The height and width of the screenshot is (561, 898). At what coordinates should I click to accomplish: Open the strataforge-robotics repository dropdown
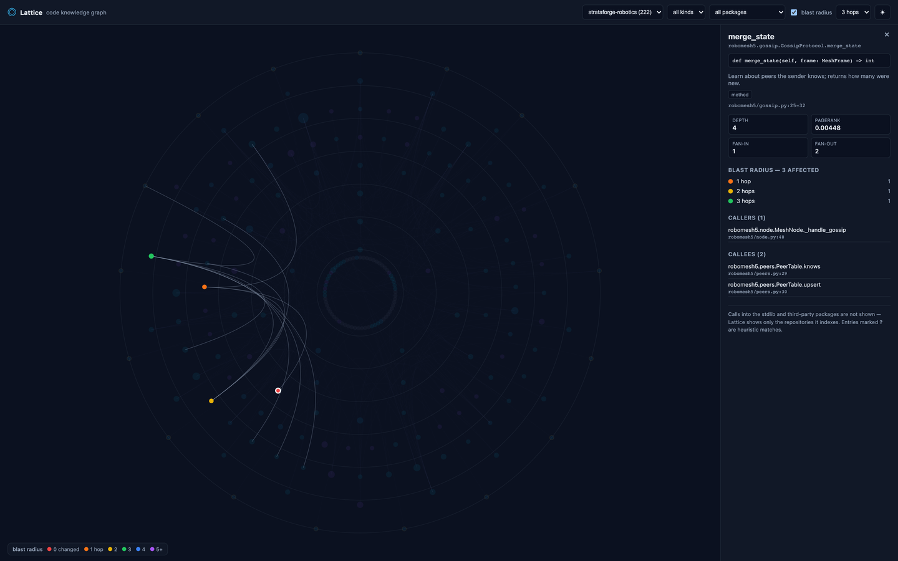[x=623, y=12]
